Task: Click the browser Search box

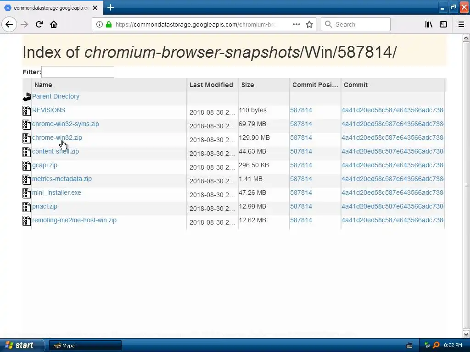Action: tap(356, 24)
